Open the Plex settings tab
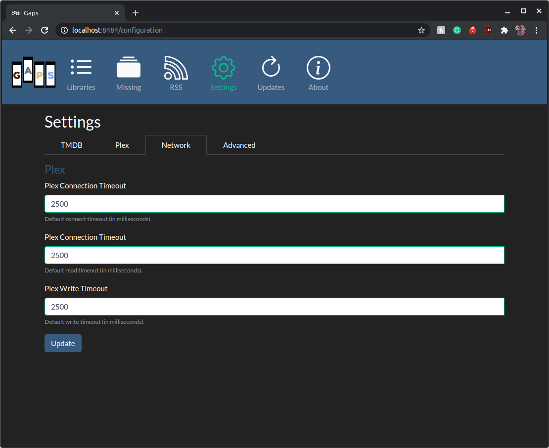Image resolution: width=549 pixels, height=448 pixels. point(122,145)
